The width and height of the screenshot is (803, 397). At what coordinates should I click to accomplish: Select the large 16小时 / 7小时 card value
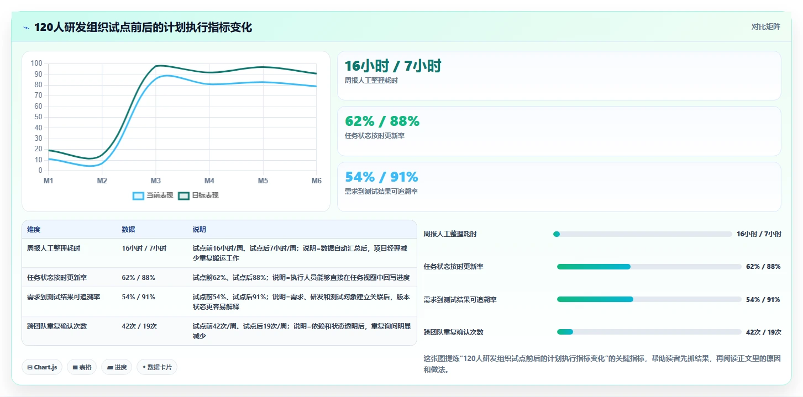(x=393, y=66)
